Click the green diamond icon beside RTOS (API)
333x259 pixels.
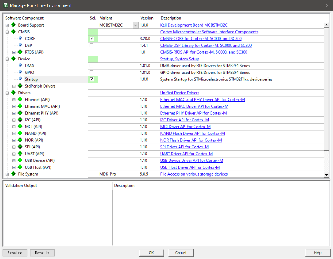[20, 52]
